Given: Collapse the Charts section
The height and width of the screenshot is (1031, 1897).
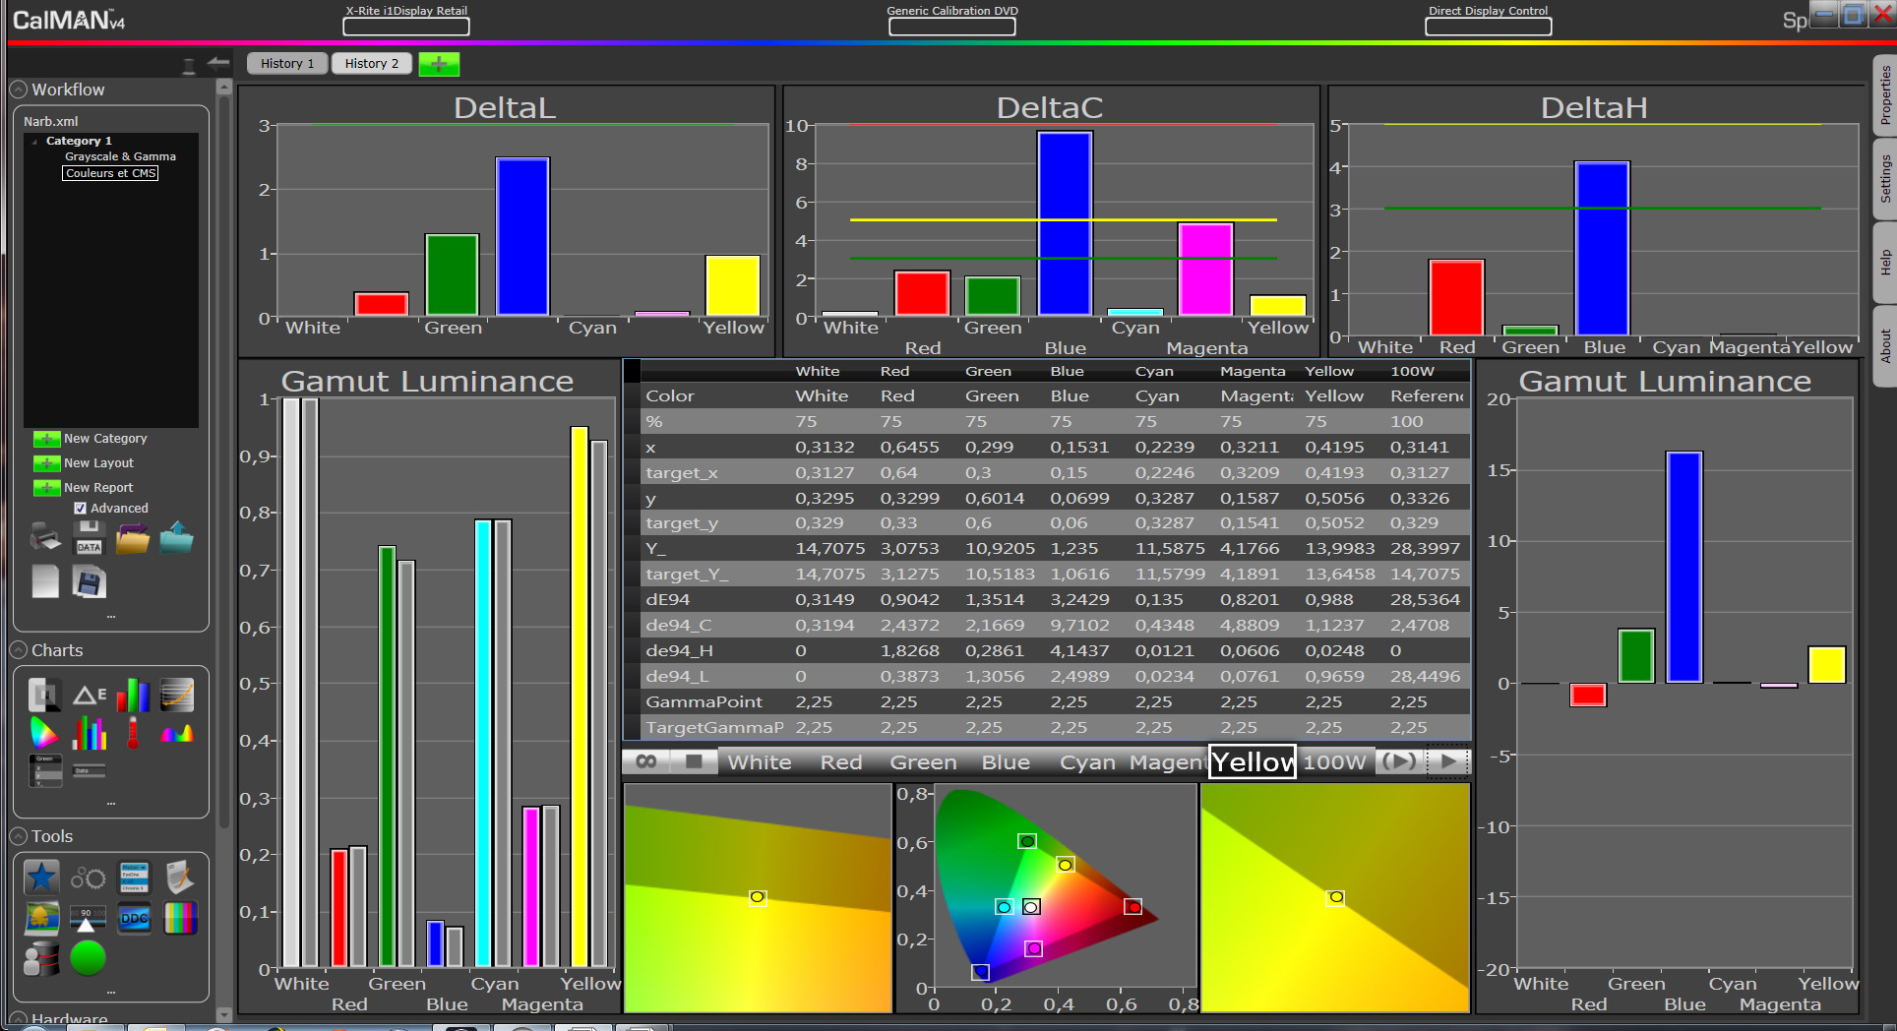Looking at the screenshot, I should coord(19,650).
